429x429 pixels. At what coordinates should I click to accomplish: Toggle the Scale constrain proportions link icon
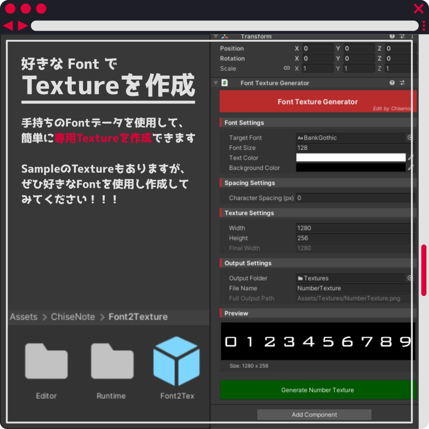click(x=287, y=68)
